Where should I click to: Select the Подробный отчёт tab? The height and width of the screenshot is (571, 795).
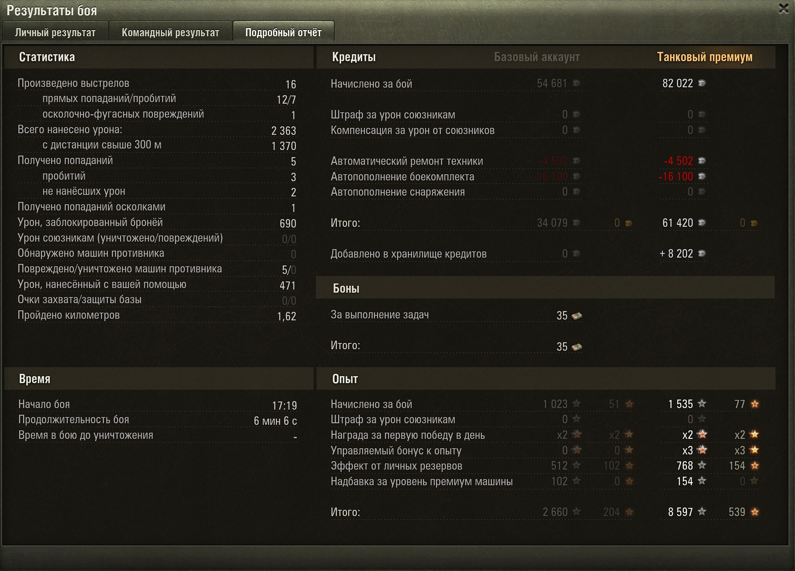[283, 32]
